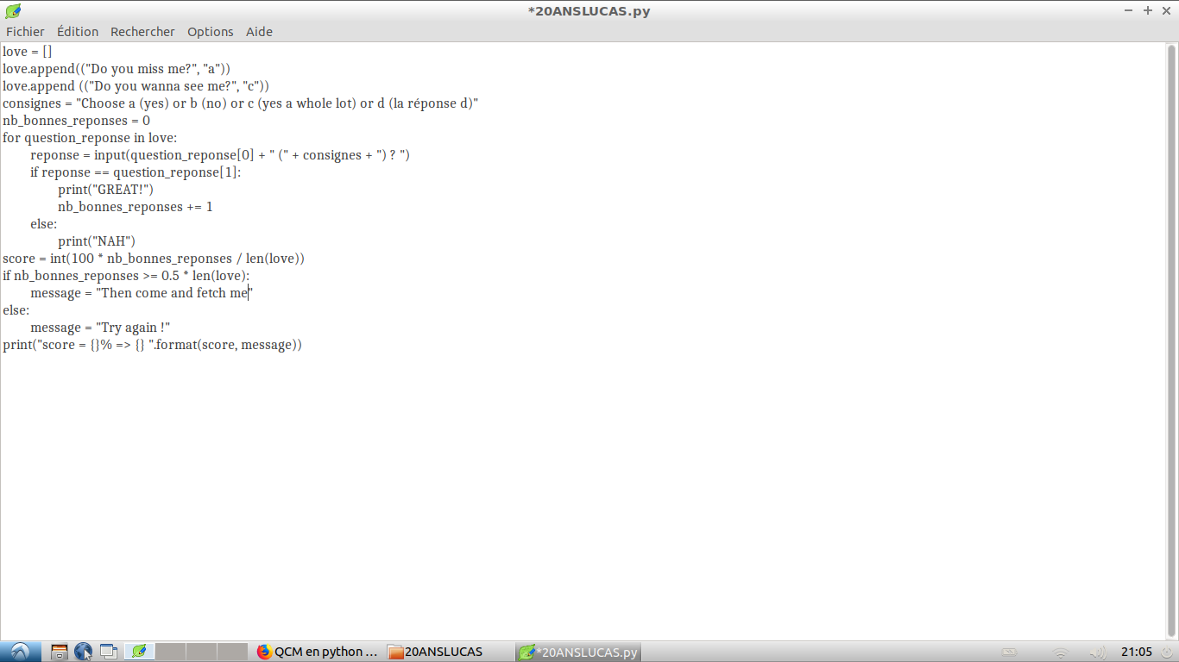Open the Wi-Fi network tray icon

click(x=1061, y=652)
